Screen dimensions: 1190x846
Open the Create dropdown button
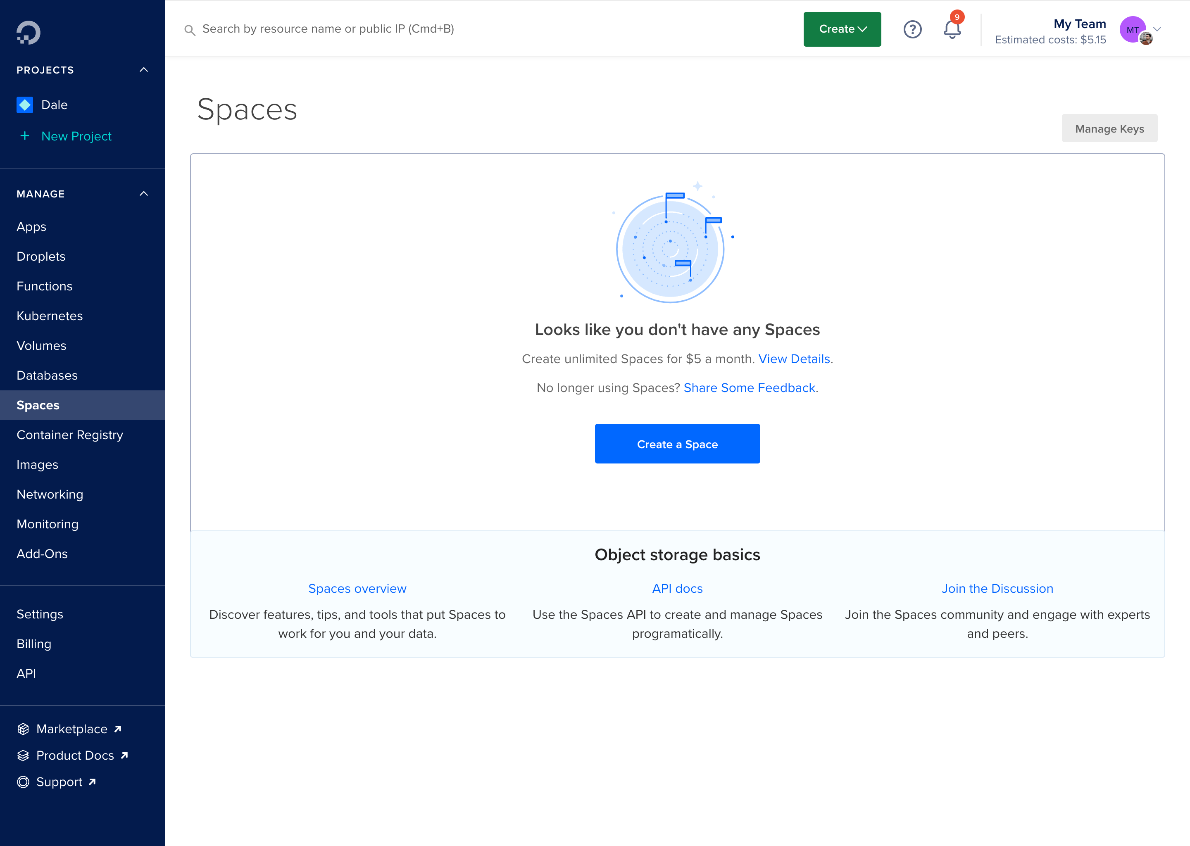tap(842, 29)
